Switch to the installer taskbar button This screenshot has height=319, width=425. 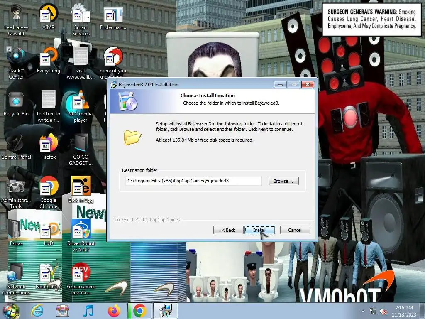(x=166, y=311)
